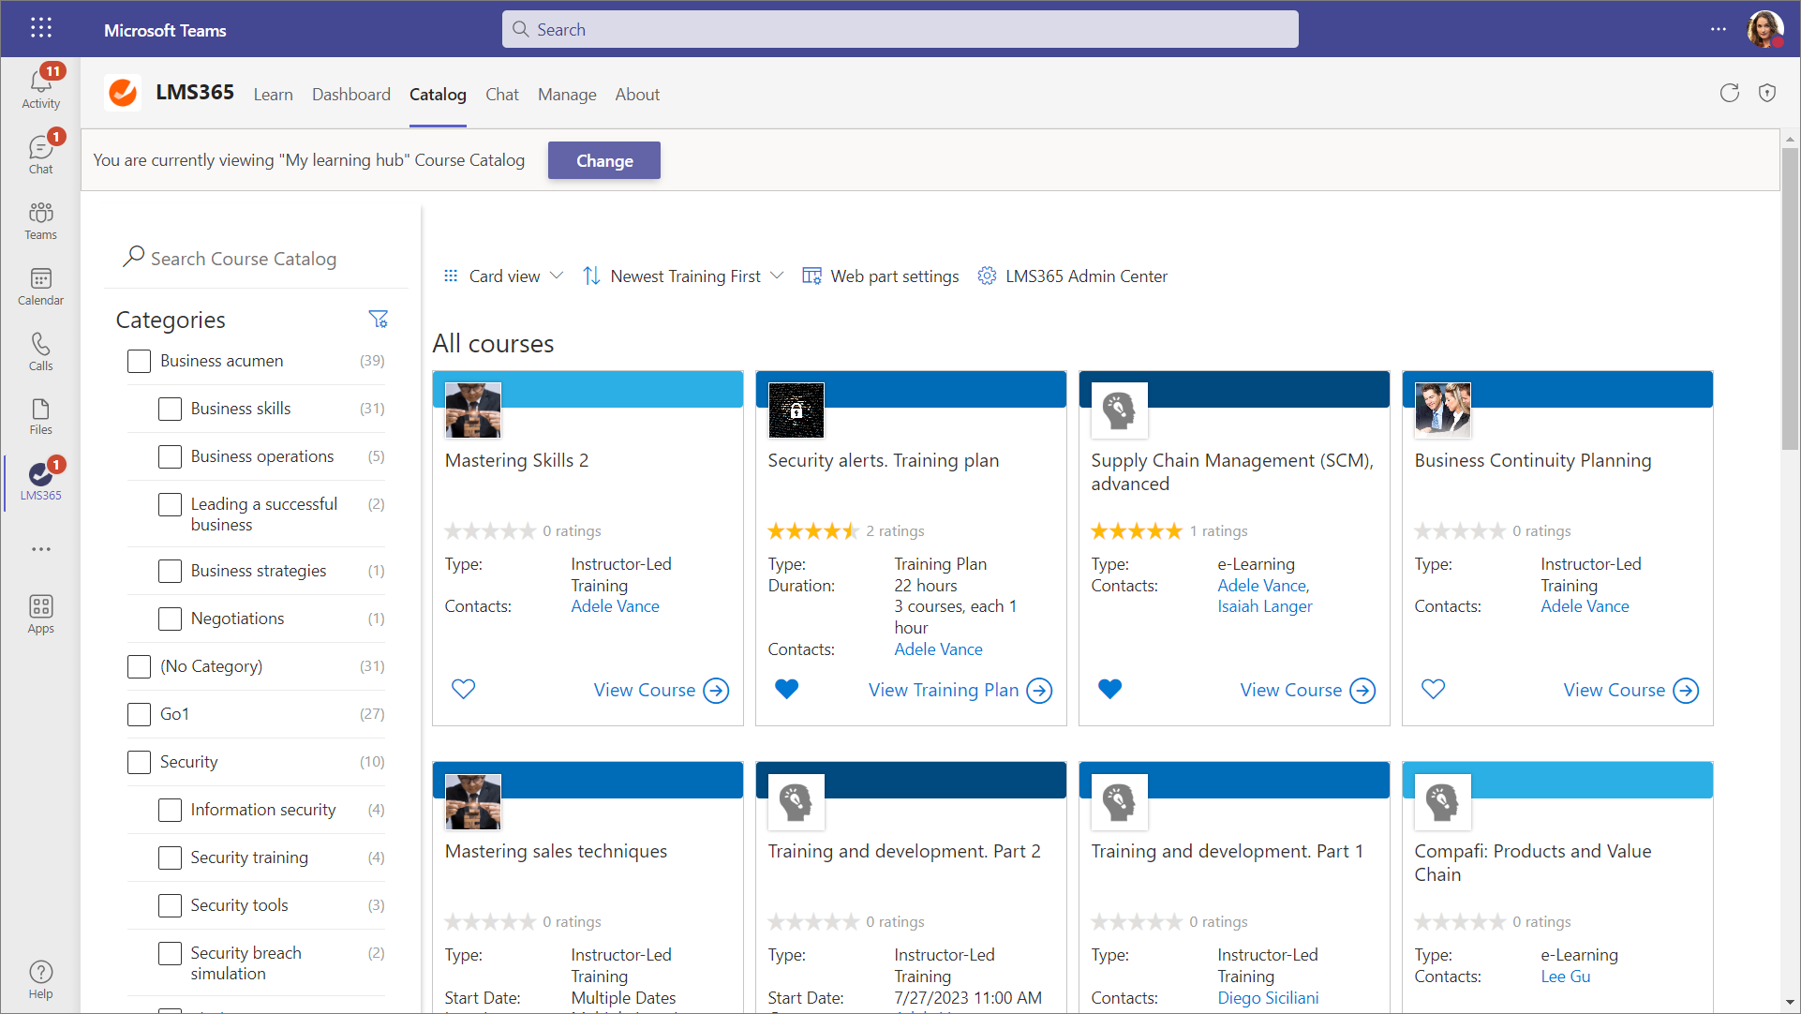Click the Change catalog button
The image size is (1801, 1014).
point(604,160)
